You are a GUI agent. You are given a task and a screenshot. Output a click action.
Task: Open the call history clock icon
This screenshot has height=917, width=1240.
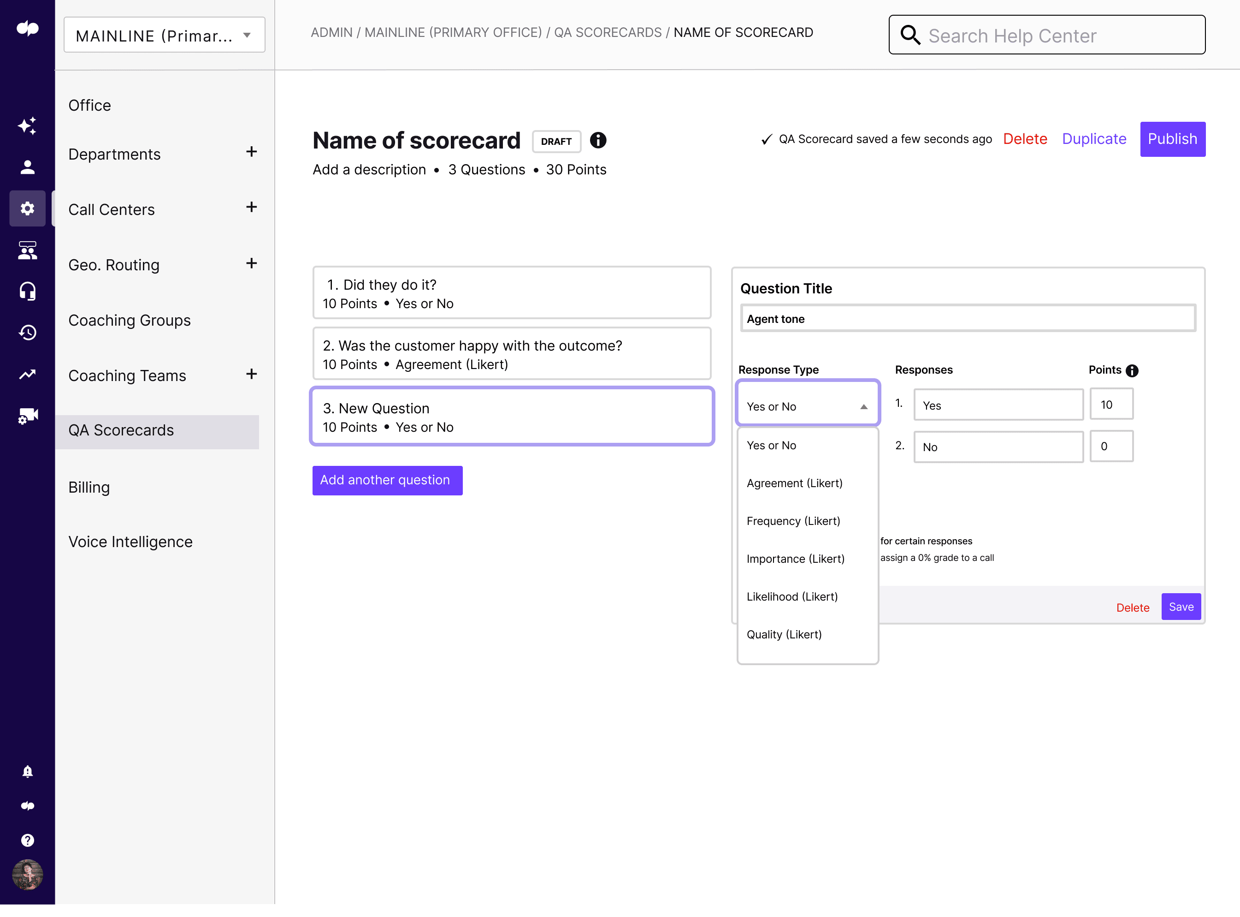coord(27,333)
